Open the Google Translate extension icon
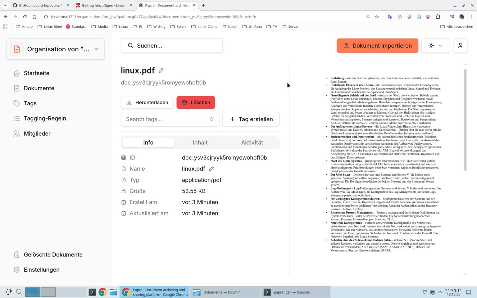Viewport: 477px width, 298px height. (390, 17)
